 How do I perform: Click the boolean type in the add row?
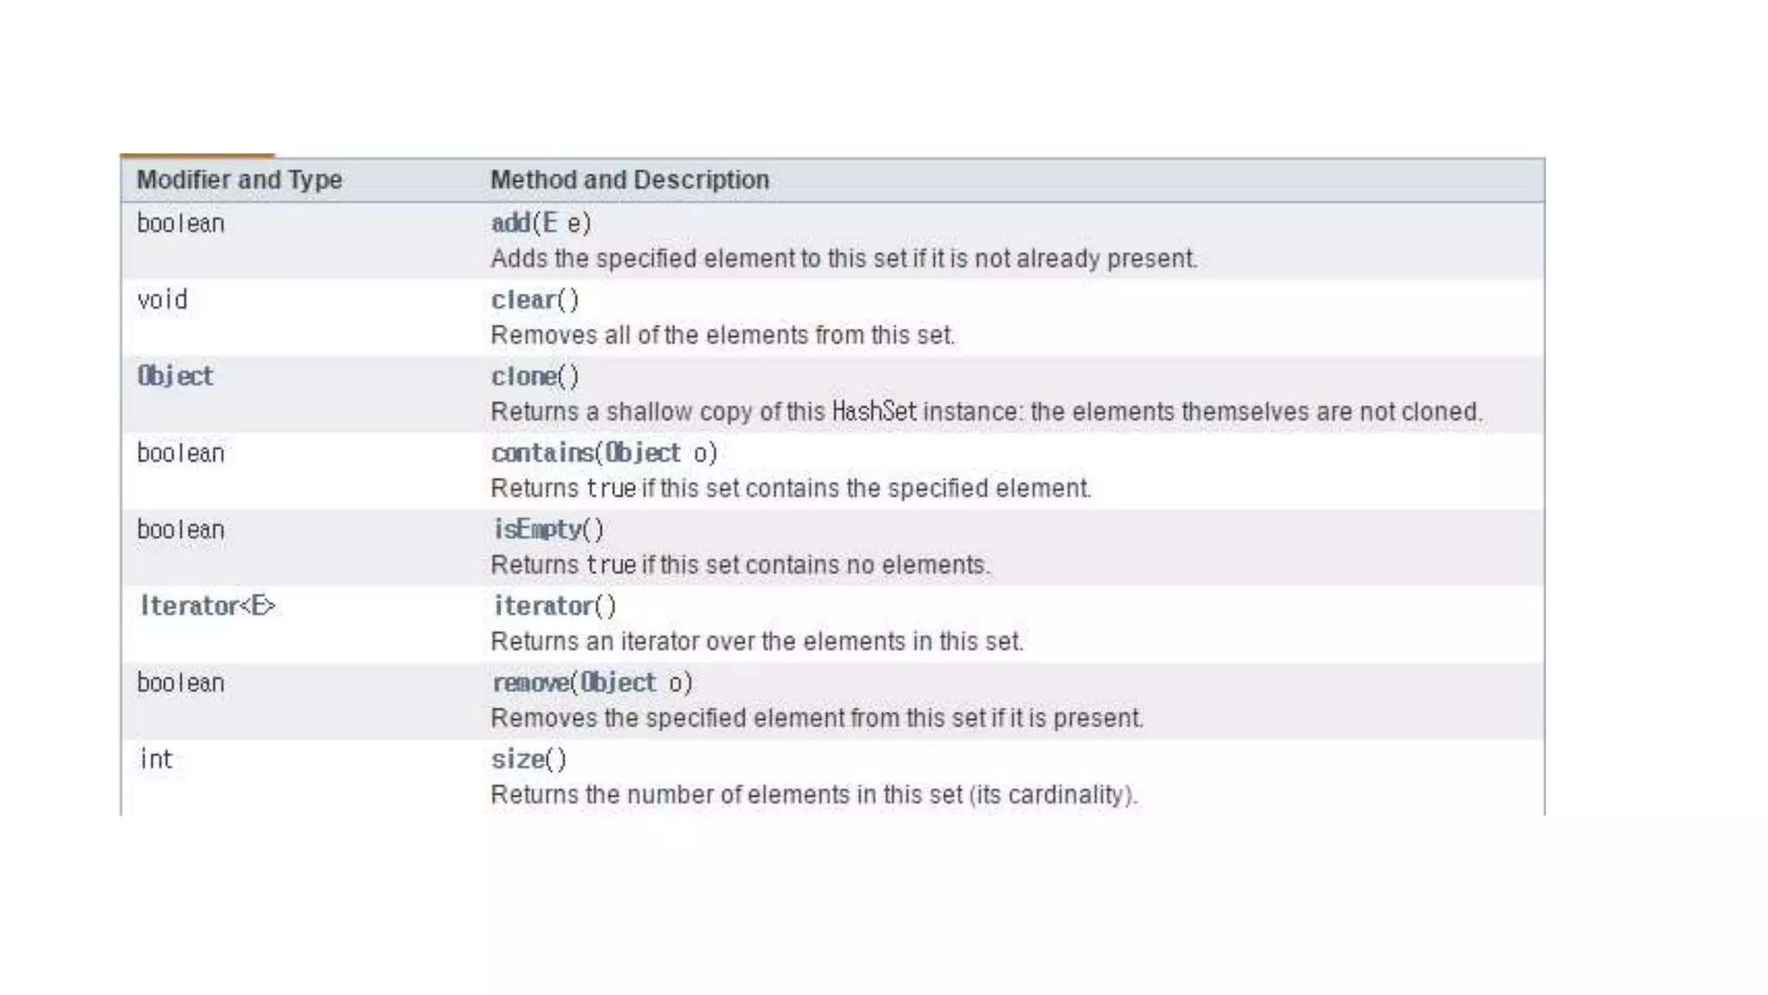click(x=180, y=223)
